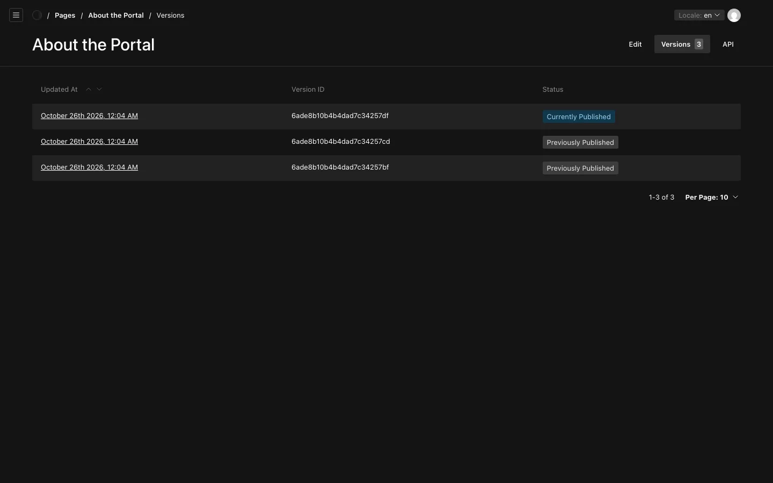
Task: Select the Versions tab
Action: click(x=682, y=44)
